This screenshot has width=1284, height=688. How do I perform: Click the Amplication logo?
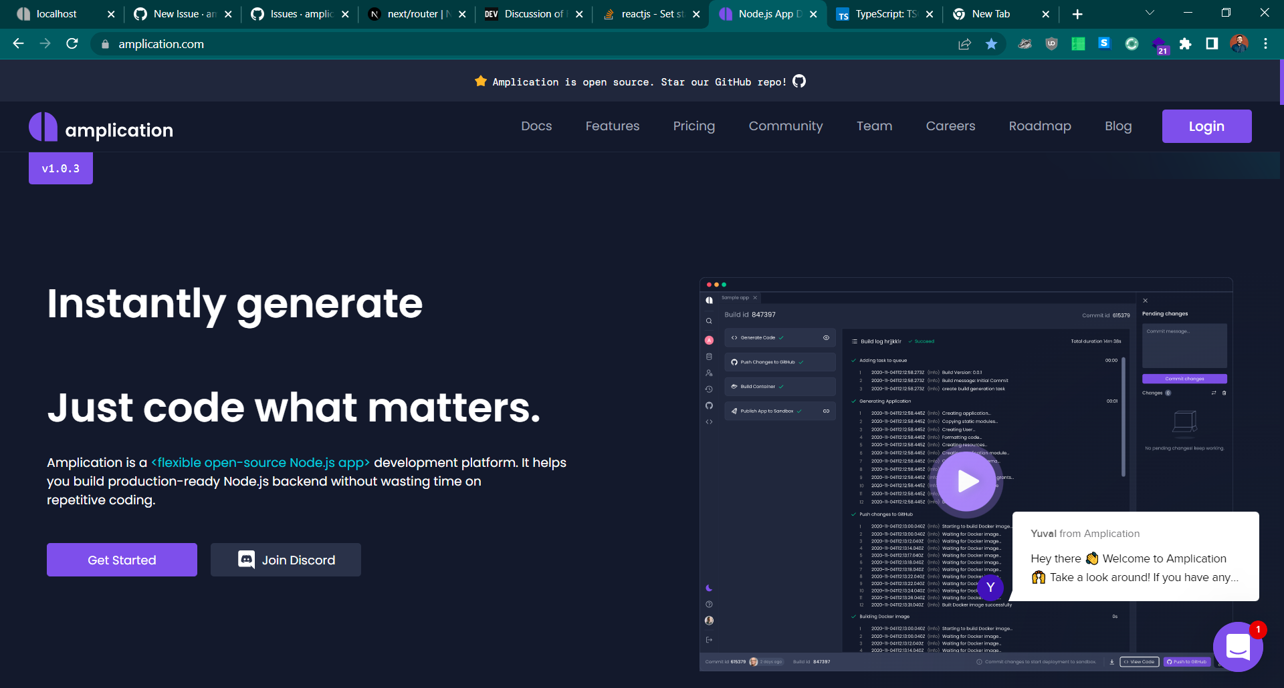[101, 127]
